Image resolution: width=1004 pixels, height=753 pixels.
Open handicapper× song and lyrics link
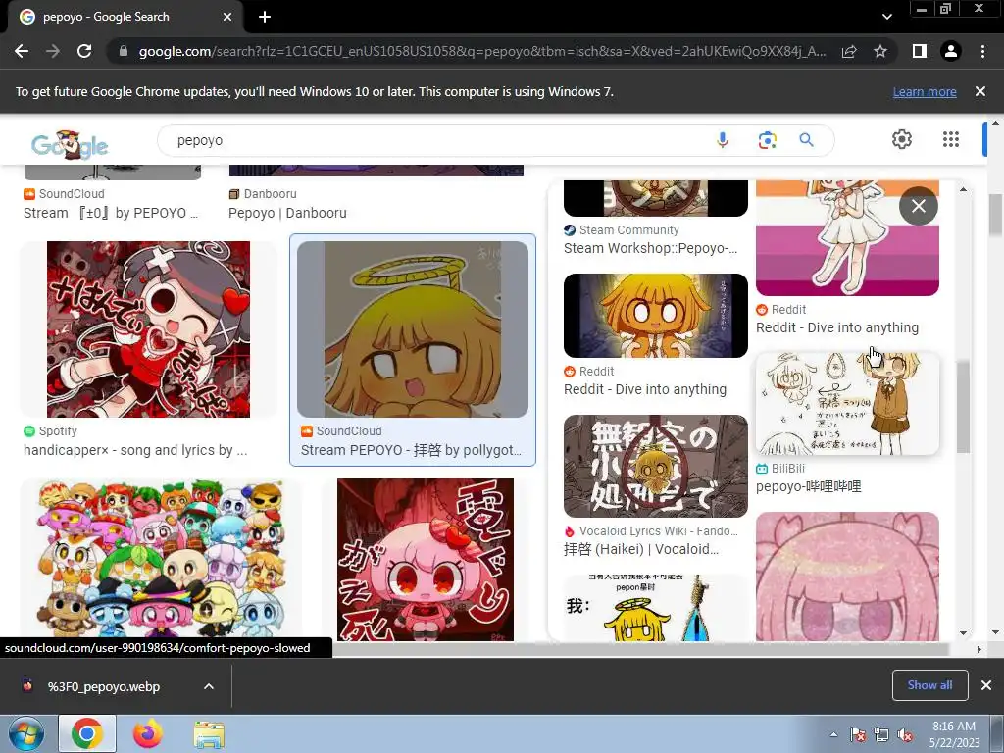(135, 450)
